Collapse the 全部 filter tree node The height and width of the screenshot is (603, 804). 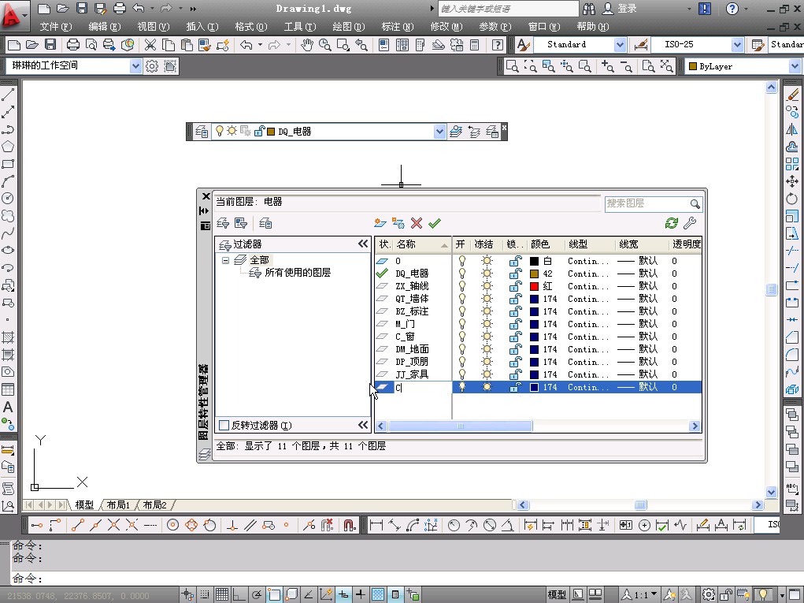(226, 260)
